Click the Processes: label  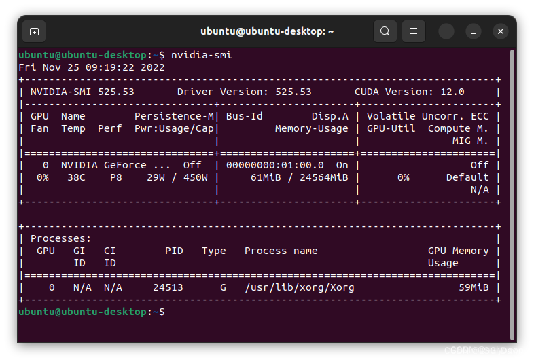pyautogui.click(x=61, y=238)
